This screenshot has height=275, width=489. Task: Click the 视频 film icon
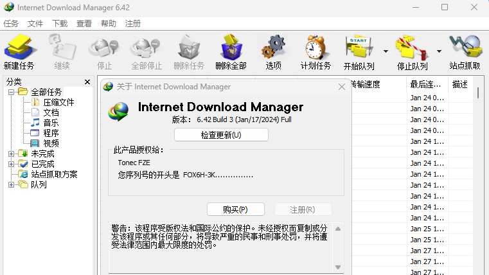(x=35, y=143)
